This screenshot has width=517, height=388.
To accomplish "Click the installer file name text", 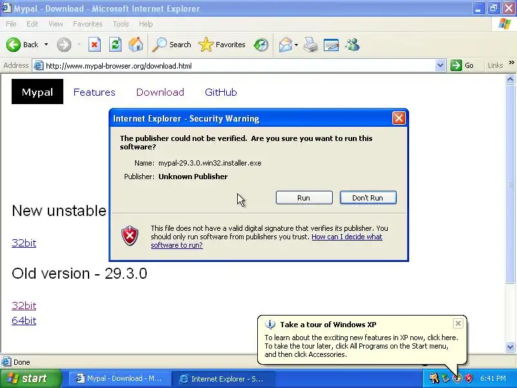I will (209, 163).
